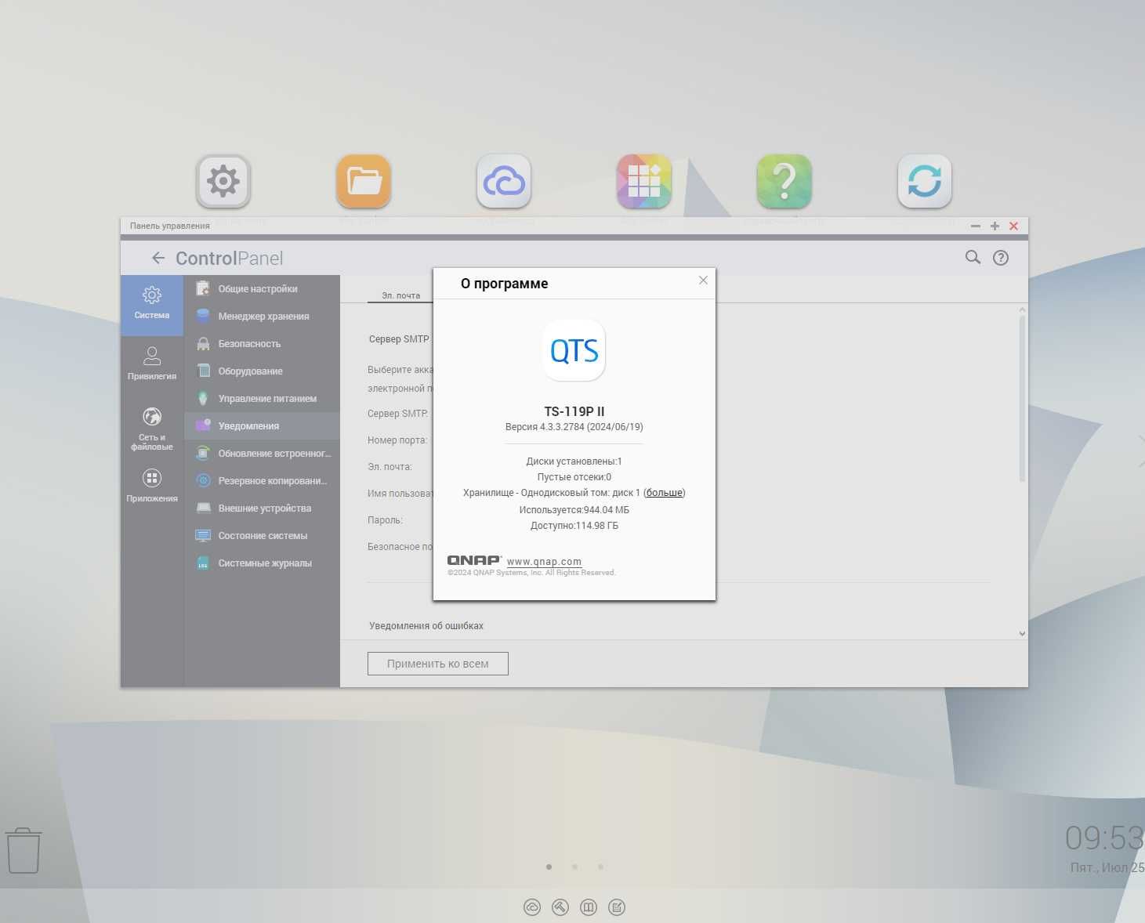Go to third desktop page dot
The image size is (1145, 923).
[600, 867]
